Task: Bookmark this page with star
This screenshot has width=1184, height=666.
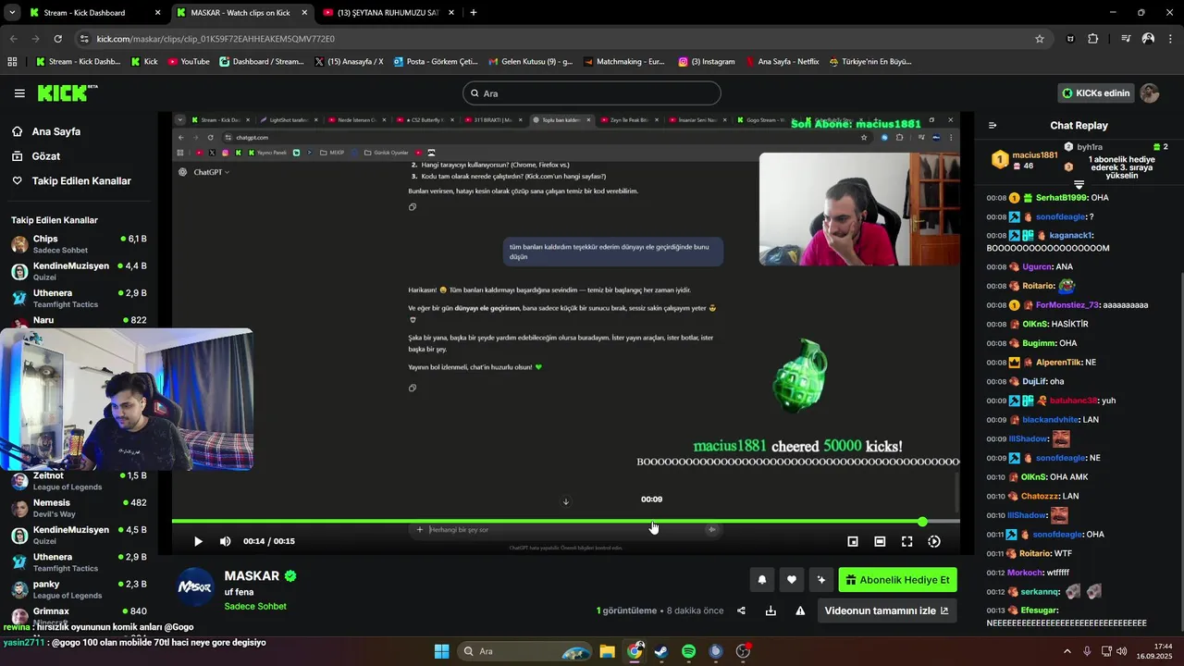Action: (1040, 39)
